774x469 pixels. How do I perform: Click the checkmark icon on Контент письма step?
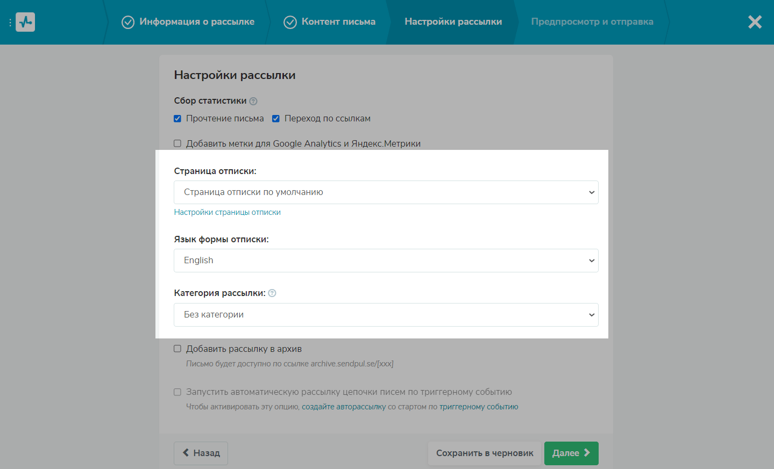point(290,22)
